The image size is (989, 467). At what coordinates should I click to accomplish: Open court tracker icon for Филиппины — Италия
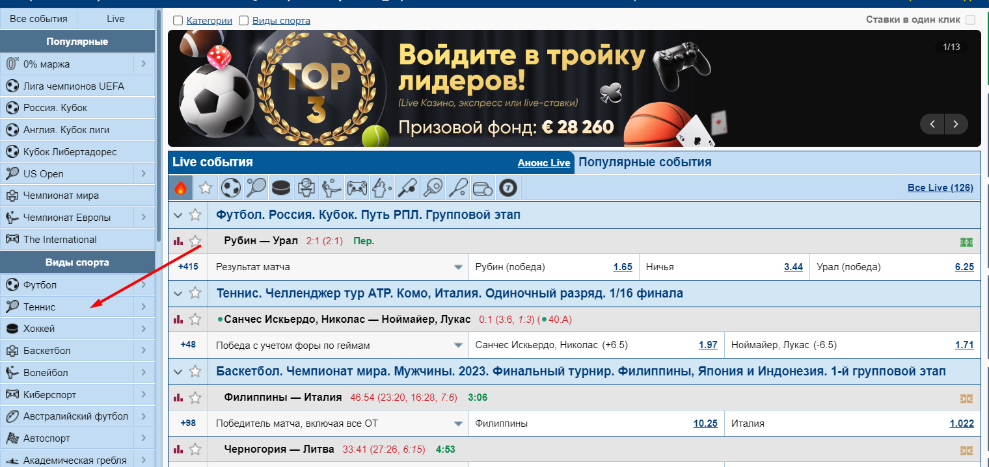[x=966, y=398]
